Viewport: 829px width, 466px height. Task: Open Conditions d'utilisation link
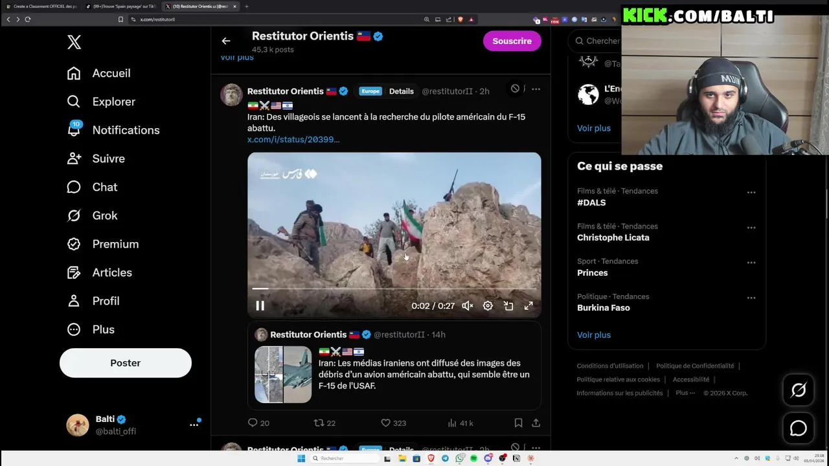coord(610,366)
